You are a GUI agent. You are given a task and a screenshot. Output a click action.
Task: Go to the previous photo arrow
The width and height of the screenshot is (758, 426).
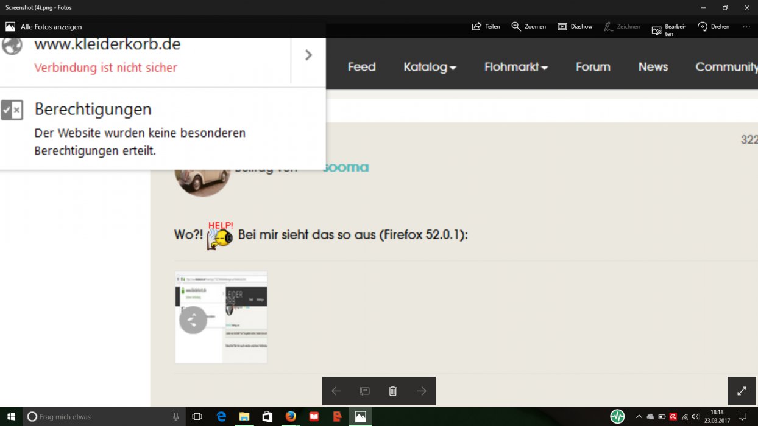click(336, 391)
